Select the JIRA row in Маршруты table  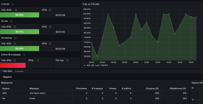[94, 93]
